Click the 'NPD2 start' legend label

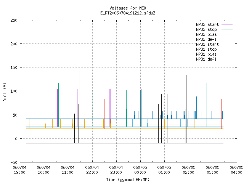click(x=207, y=24)
